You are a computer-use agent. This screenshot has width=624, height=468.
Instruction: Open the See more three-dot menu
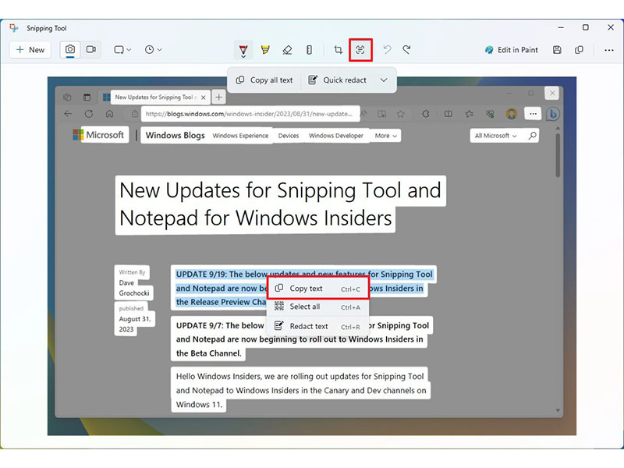point(609,50)
